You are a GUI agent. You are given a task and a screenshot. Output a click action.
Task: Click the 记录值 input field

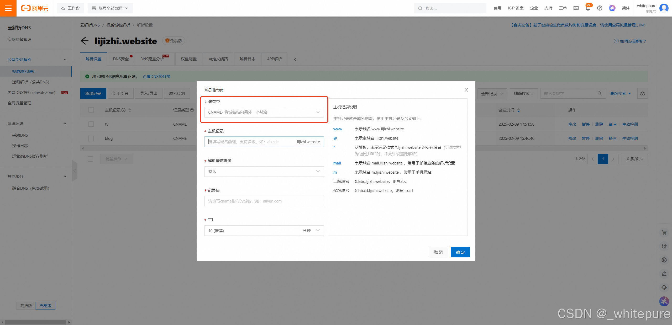click(264, 201)
